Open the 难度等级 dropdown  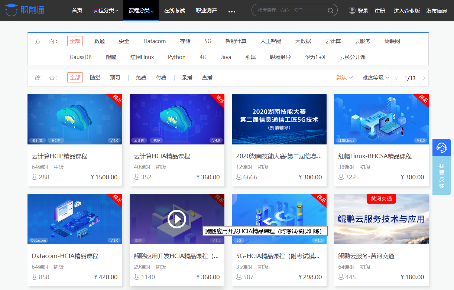pyautogui.click(x=376, y=78)
